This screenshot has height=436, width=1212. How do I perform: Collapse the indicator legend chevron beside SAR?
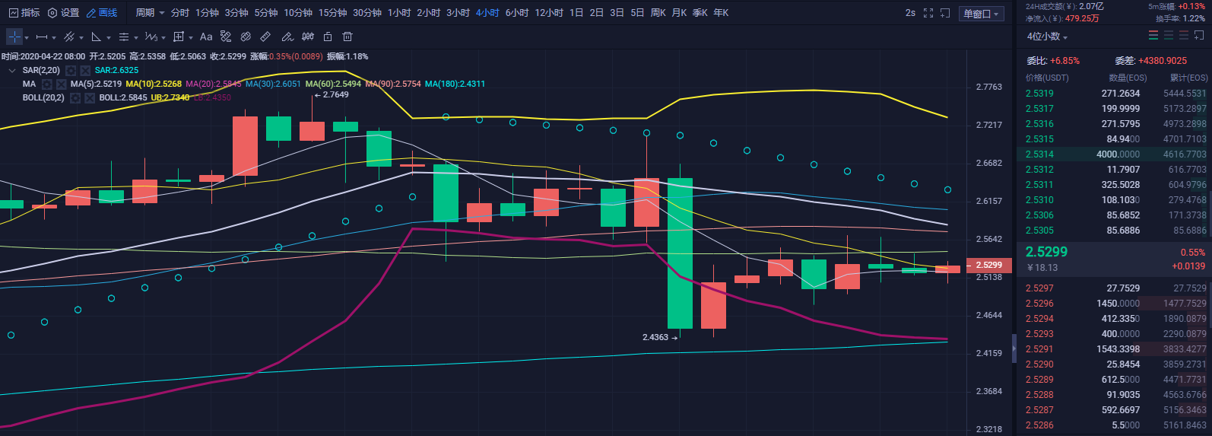[x=11, y=71]
